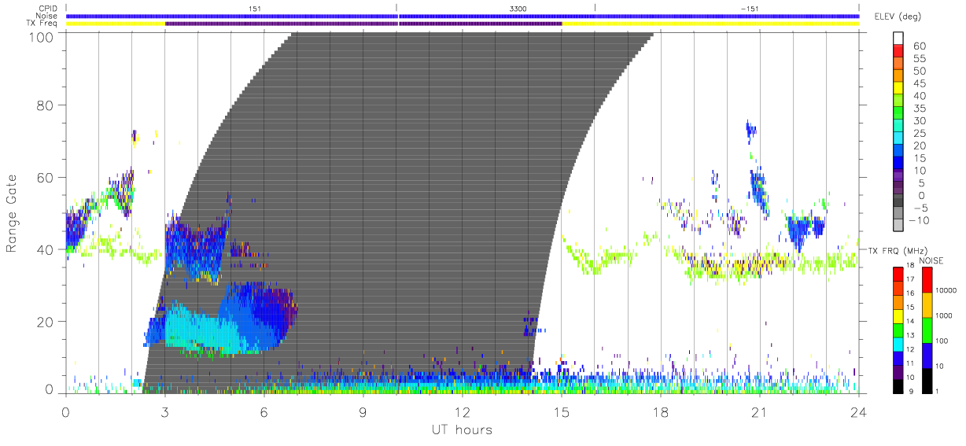This screenshot has height=446, width=966.
Task: Click the 55 label on ELEV colorbar
Action: click(x=919, y=59)
